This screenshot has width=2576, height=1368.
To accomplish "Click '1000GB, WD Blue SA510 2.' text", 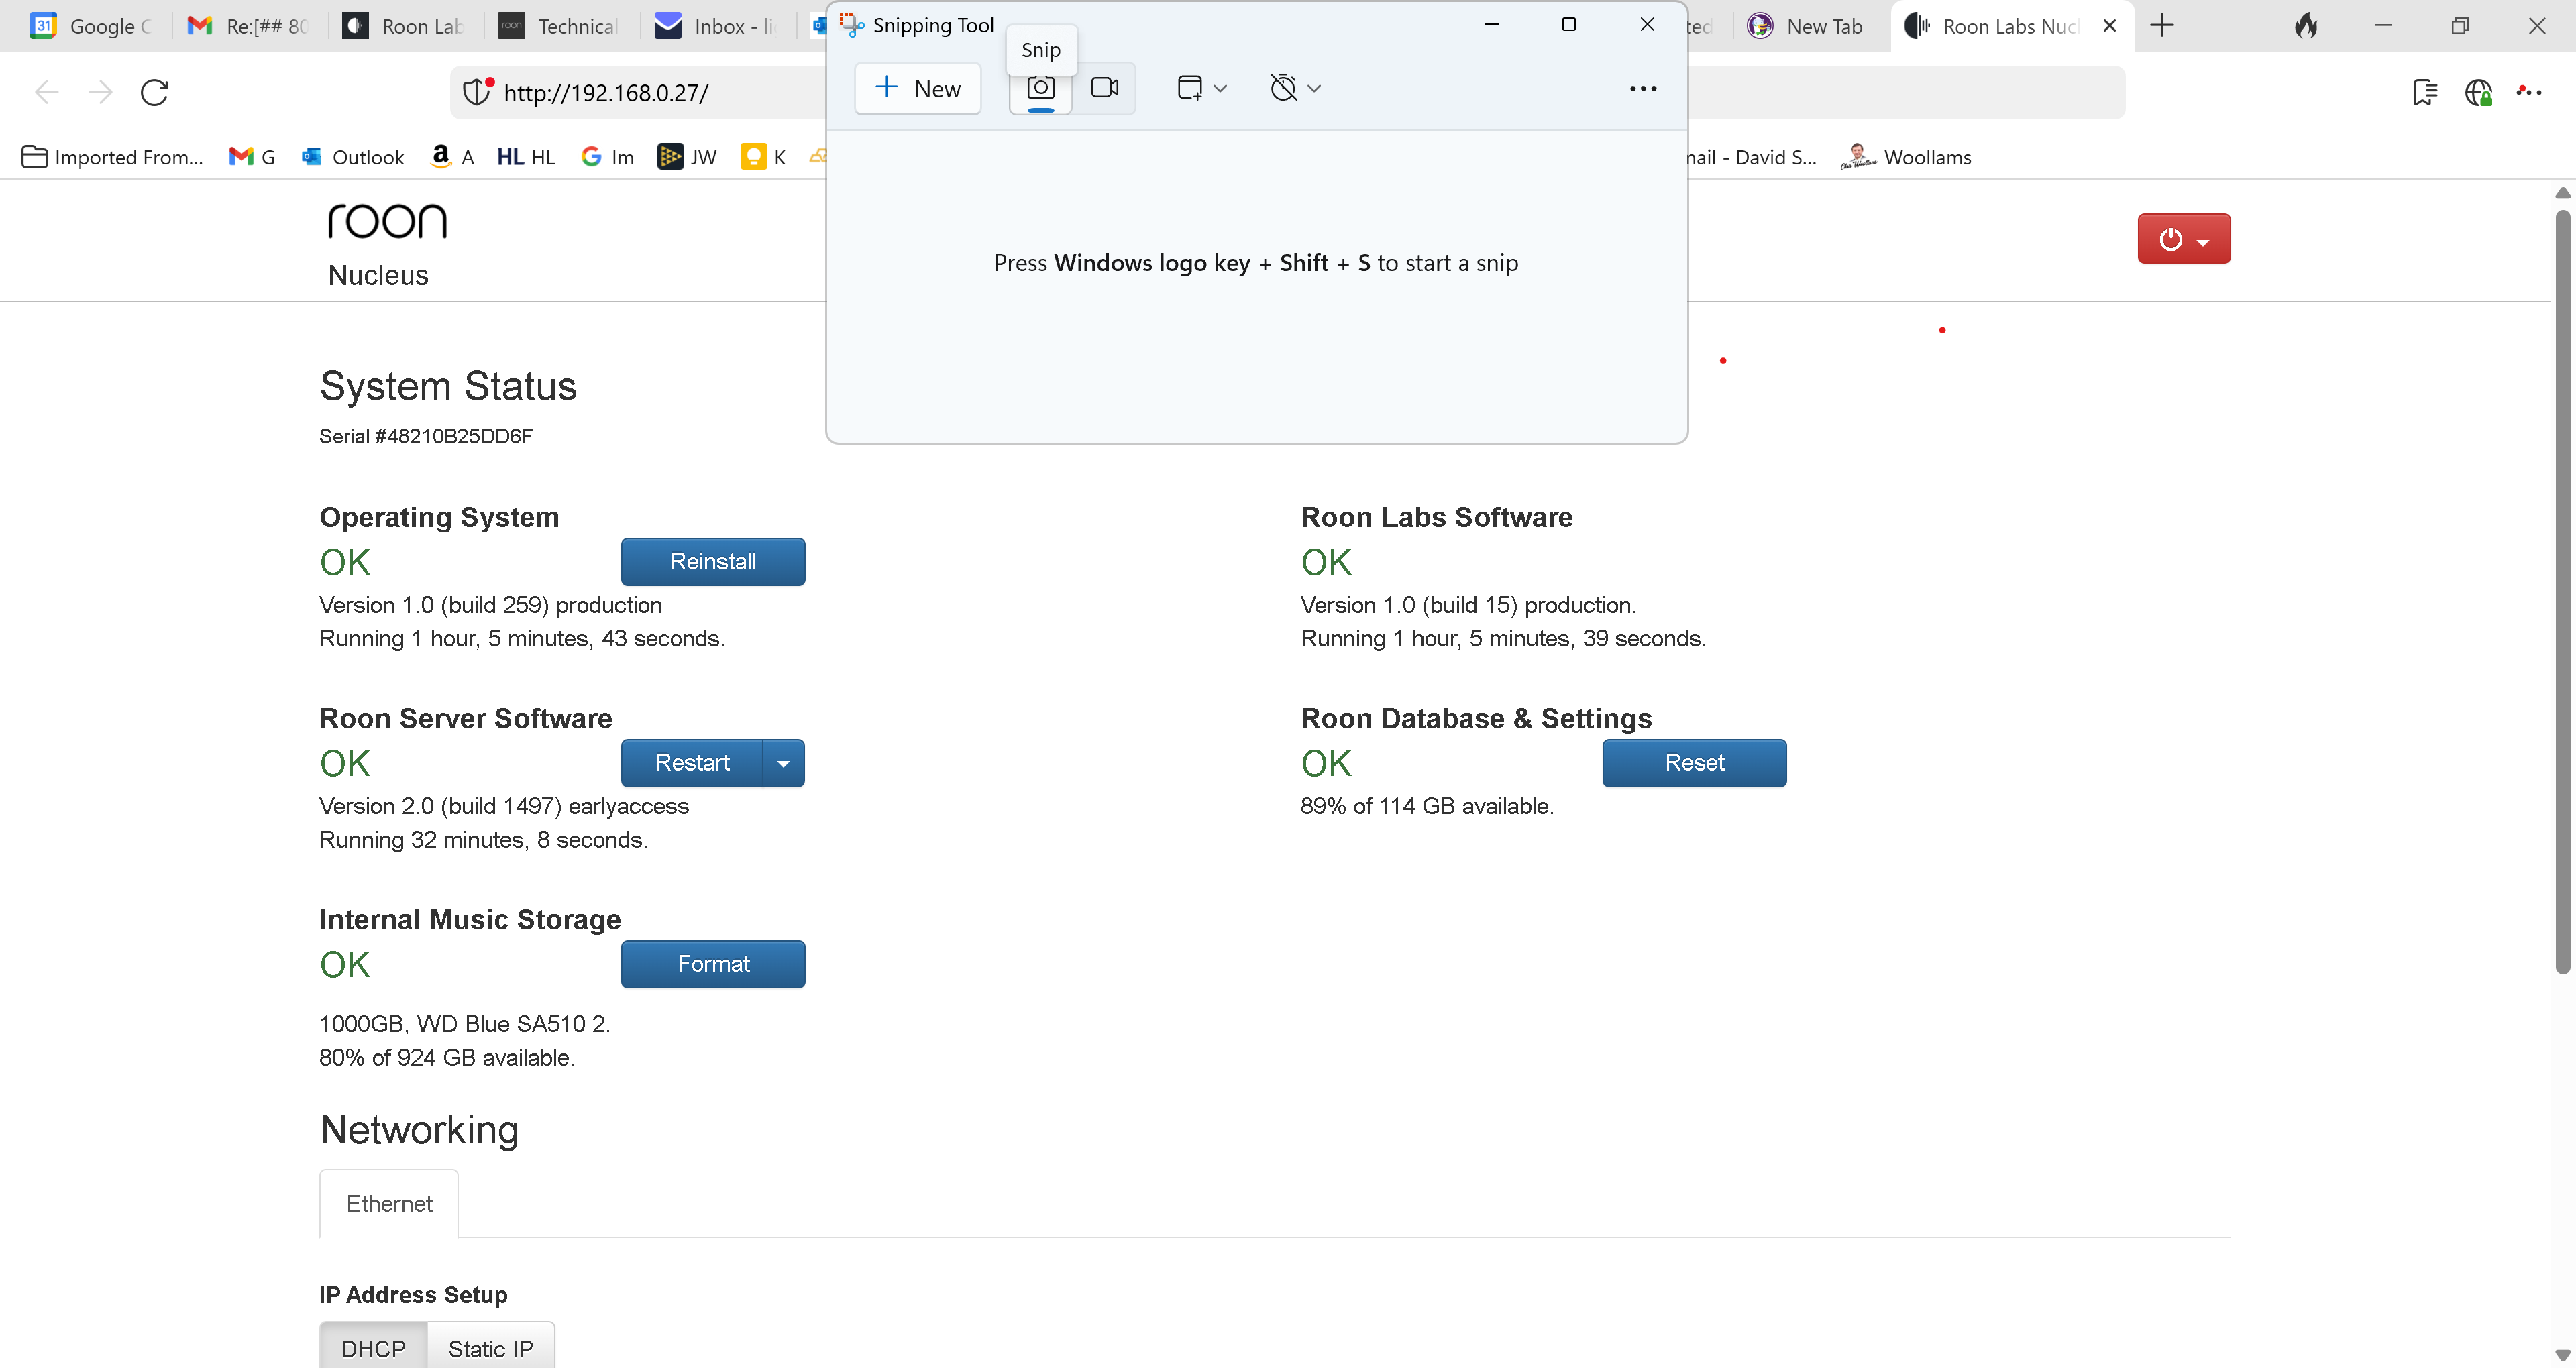I will [x=464, y=1024].
